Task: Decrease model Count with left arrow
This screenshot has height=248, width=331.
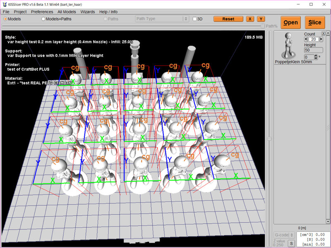Action: click(306, 39)
